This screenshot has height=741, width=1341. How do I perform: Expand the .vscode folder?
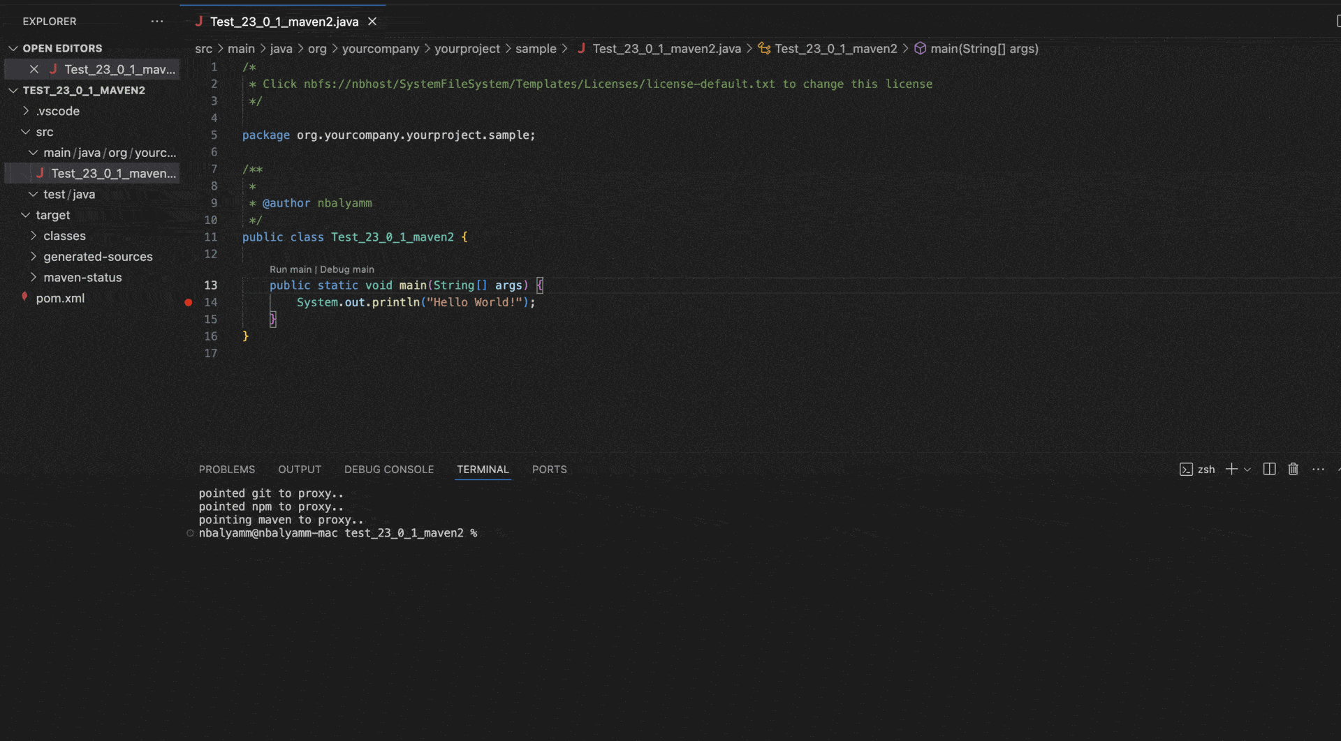[26, 111]
